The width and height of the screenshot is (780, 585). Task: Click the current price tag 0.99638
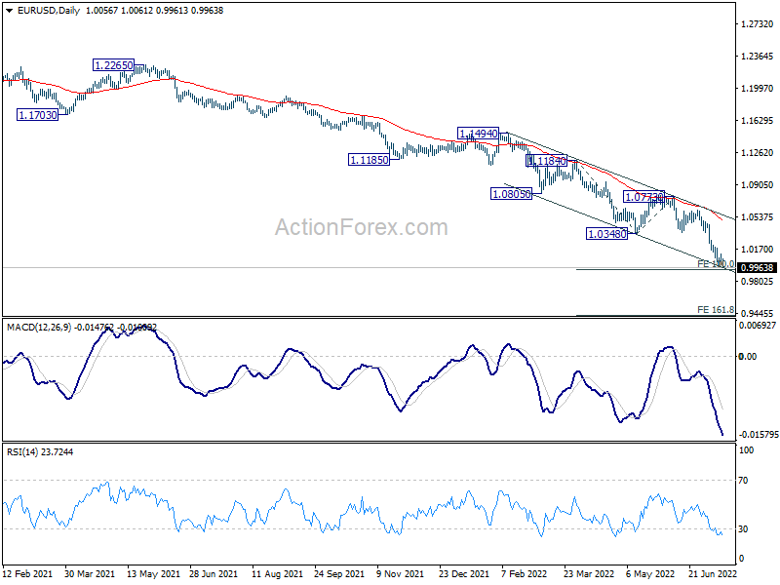(x=757, y=267)
